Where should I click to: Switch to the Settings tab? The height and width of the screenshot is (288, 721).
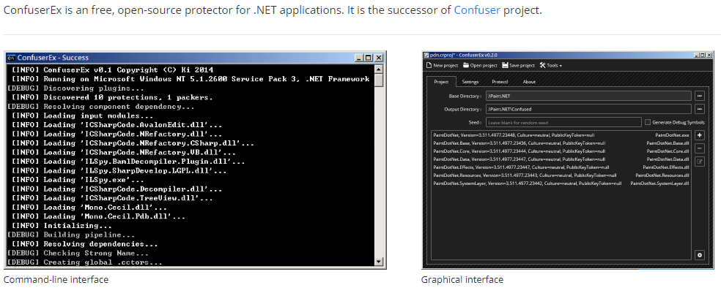click(x=470, y=82)
